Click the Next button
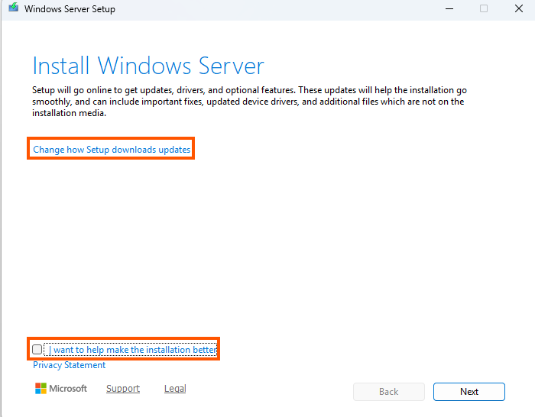The width and height of the screenshot is (535, 417). coord(469,392)
